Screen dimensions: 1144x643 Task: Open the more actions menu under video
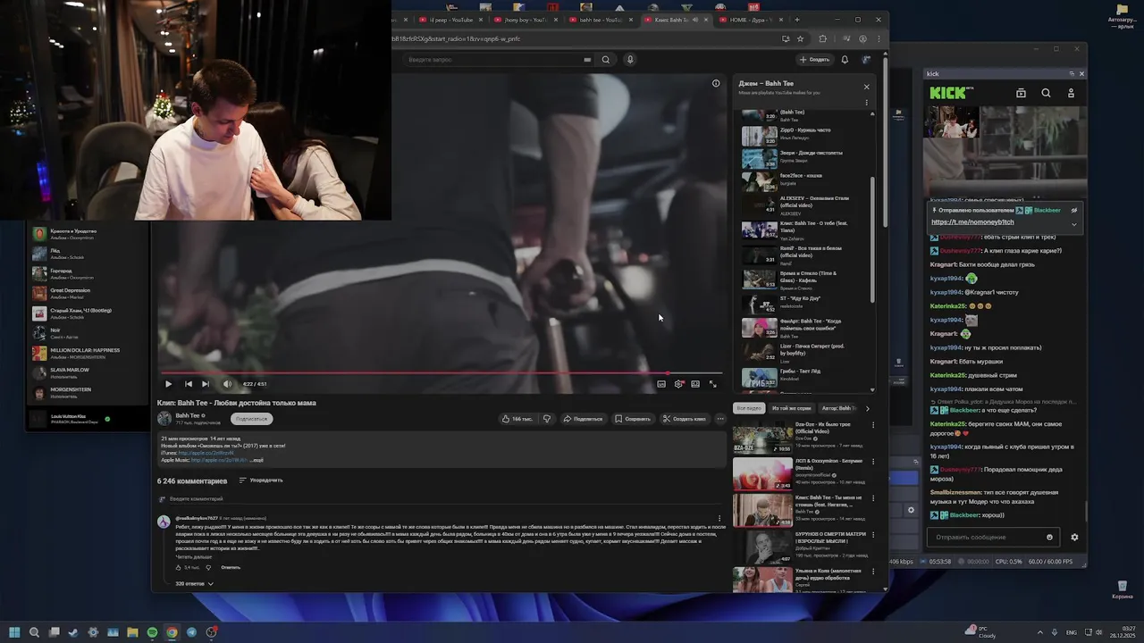(720, 419)
